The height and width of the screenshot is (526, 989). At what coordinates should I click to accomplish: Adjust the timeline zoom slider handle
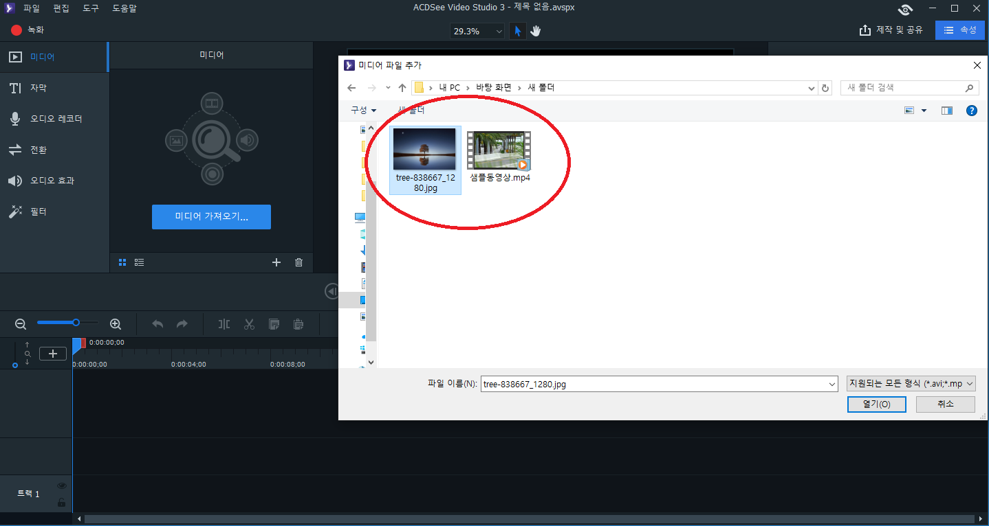(x=76, y=322)
